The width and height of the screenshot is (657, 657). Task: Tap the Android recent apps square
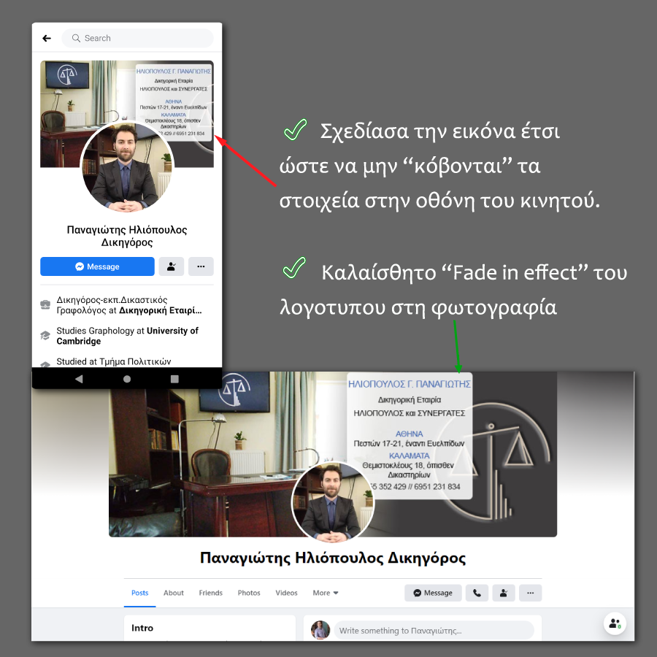coord(174,379)
